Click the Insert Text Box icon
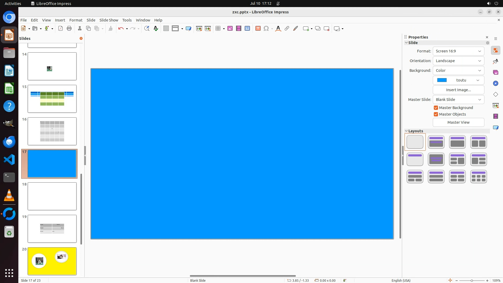 [258, 29]
